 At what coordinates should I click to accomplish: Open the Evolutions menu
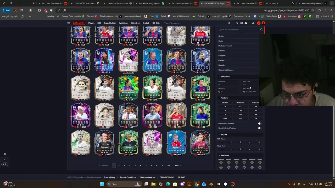tap(123, 23)
